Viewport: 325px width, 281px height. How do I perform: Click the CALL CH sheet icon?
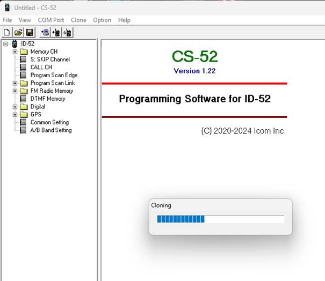tap(23, 67)
